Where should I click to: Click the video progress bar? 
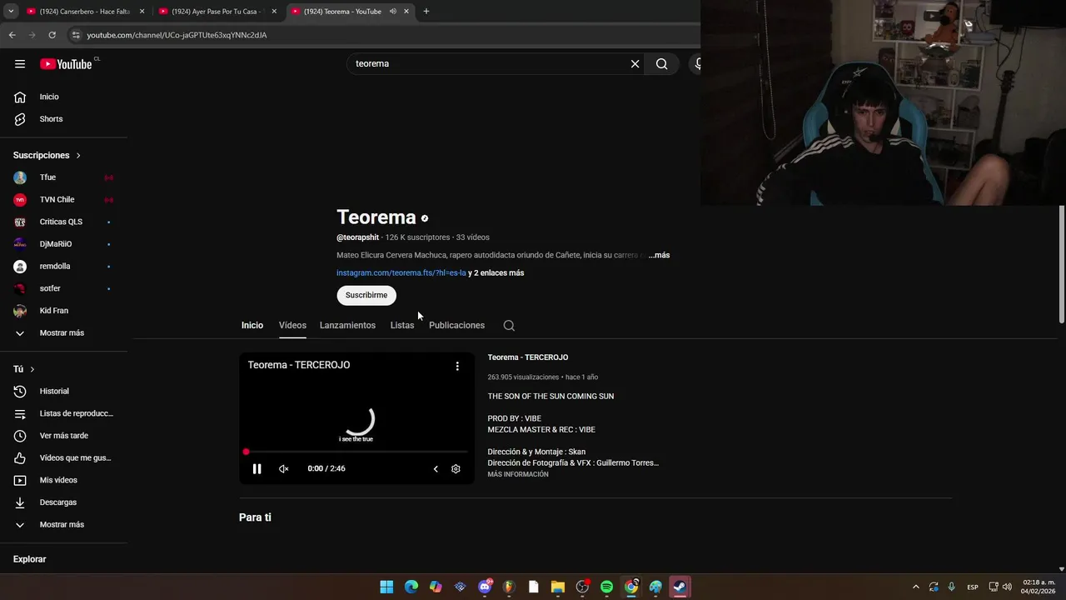tap(356, 452)
